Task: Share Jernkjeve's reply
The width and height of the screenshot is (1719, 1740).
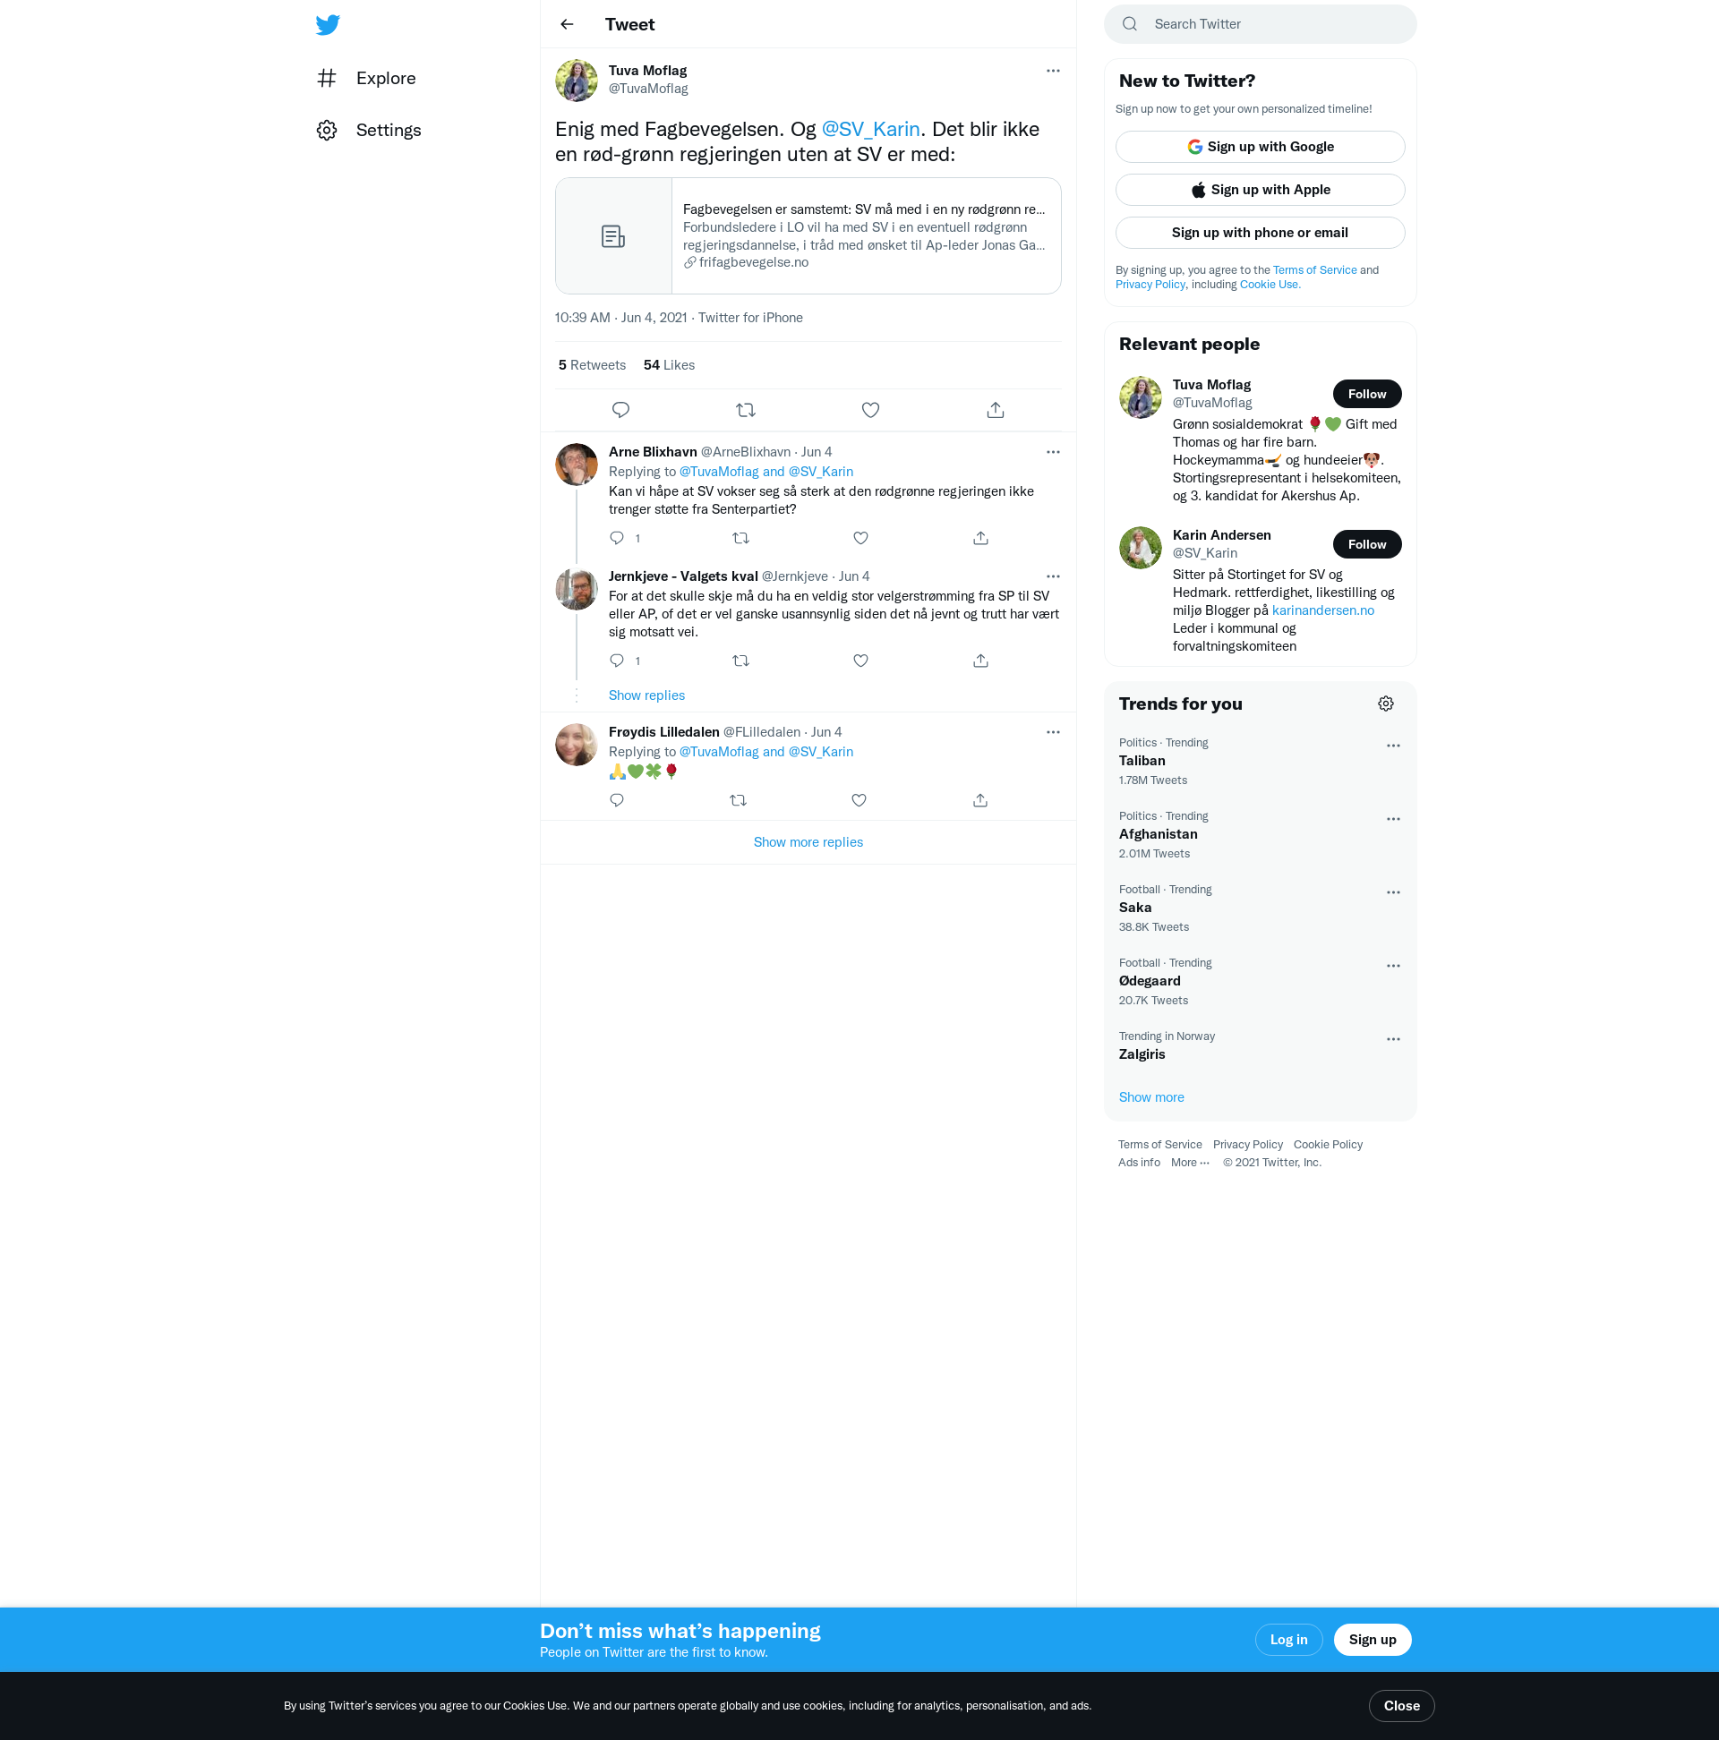Action: point(980,661)
